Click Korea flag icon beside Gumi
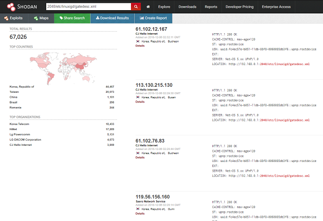This screenshot has width=323, height=221. tap(138, 209)
